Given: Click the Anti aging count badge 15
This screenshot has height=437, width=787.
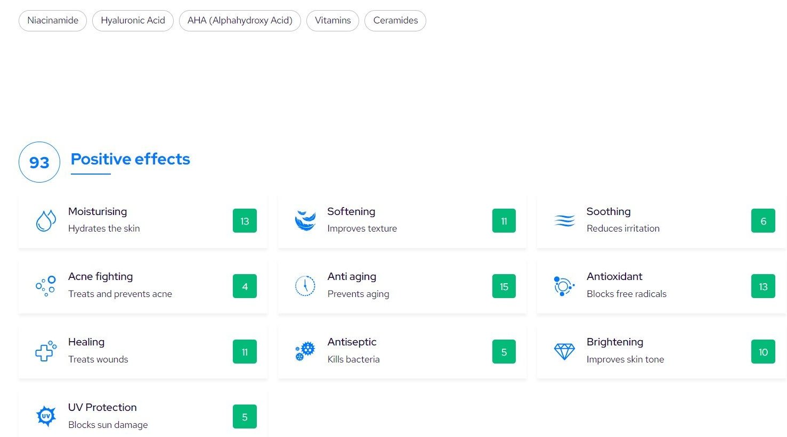Looking at the screenshot, I should (504, 286).
